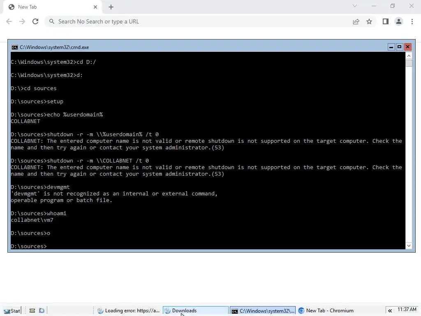Expand hidden system tray icons
This screenshot has height=316, width=421.
(x=390, y=311)
